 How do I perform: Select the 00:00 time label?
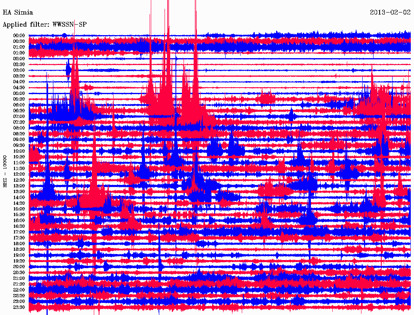click(19, 36)
